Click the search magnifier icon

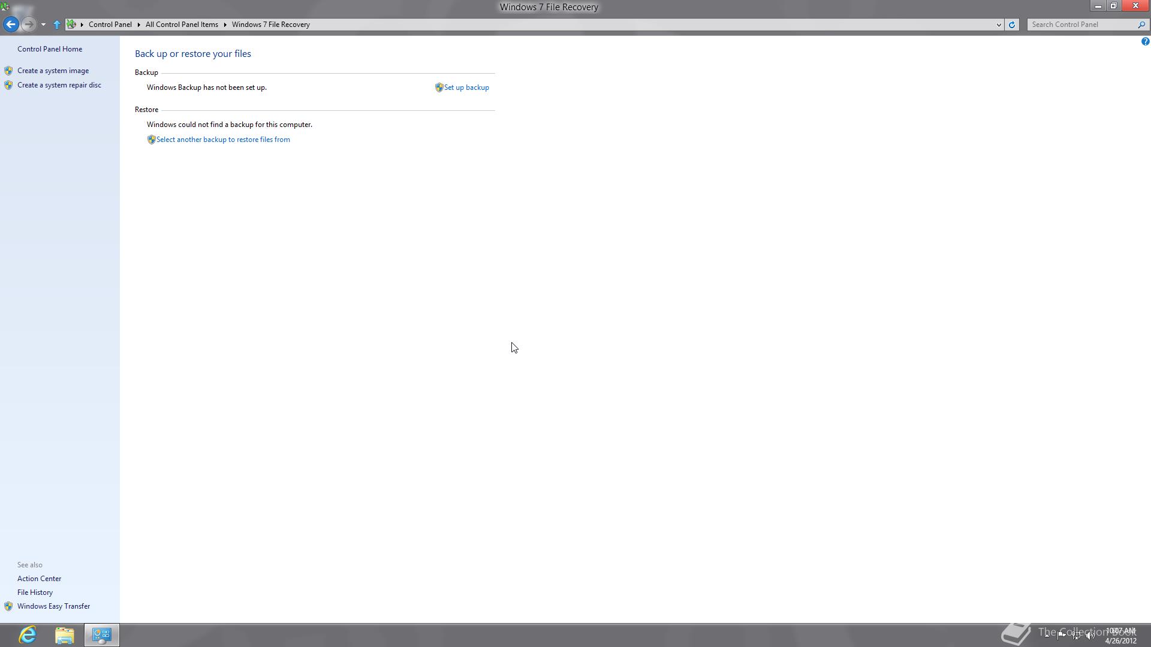click(x=1141, y=25)
